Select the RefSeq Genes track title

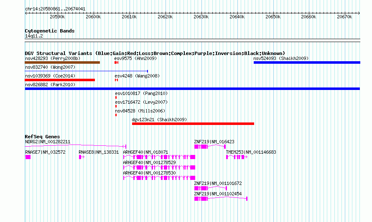pos(43,137)
